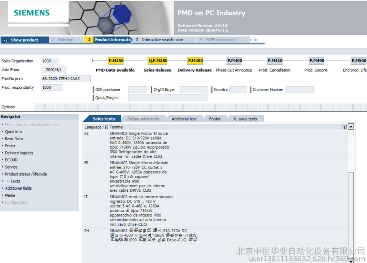Screen dimensions: 367x263
Task: Click the P.M255 milestone marker
Action: click(x=116, y=61)
